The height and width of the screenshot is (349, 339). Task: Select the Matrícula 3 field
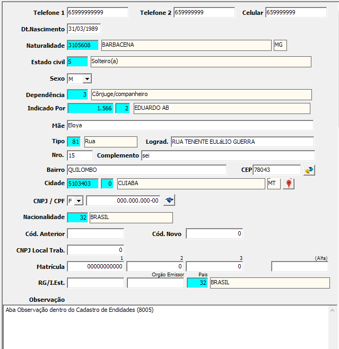click(214, 266)
